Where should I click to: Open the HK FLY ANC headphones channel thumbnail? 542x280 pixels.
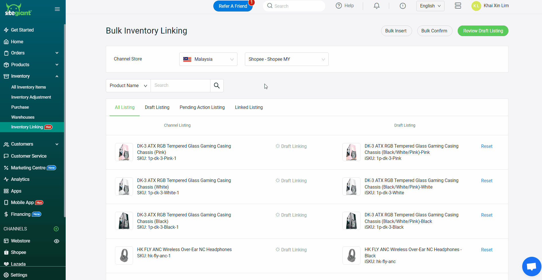[x=124, y=255]
